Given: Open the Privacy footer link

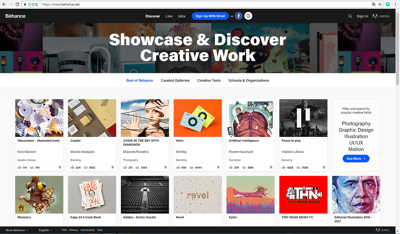Looking at the screenshot, I should 74,230.
